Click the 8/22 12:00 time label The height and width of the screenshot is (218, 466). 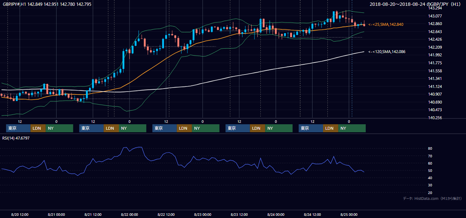tap(166, 214)
